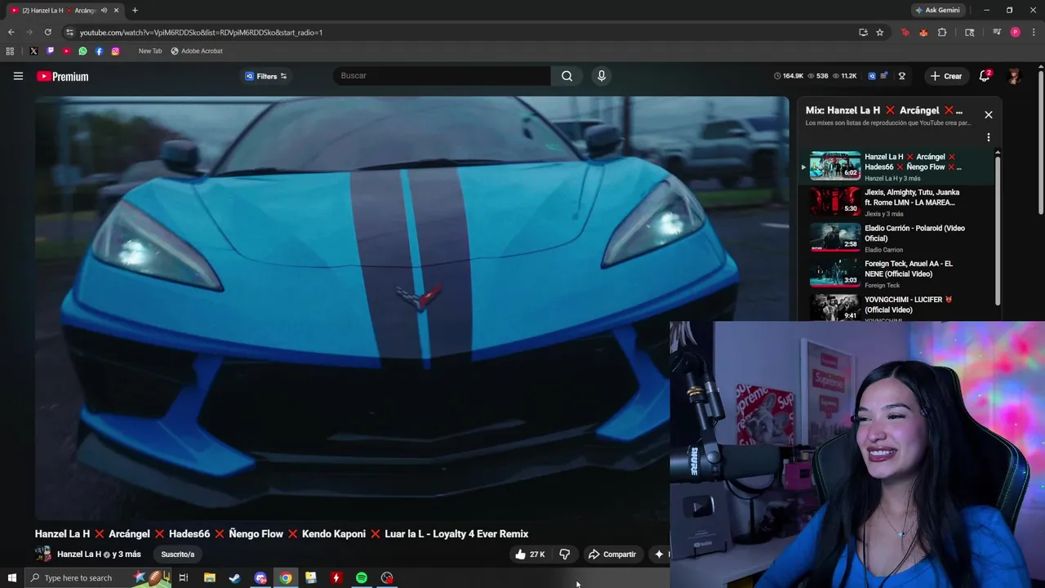Play Foreign Teck El Nene playlist video
Screen dimensions: 1045x588
tap(898, 274)
